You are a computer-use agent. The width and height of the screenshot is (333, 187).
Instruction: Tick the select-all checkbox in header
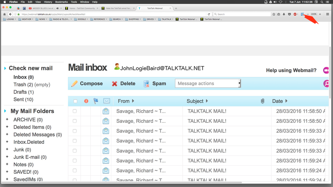click(75, 101)
